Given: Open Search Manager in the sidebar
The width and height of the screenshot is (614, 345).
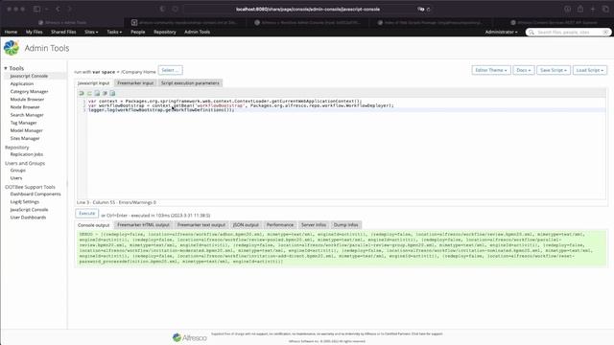Looking at the screenshot, I should (27, 115).
